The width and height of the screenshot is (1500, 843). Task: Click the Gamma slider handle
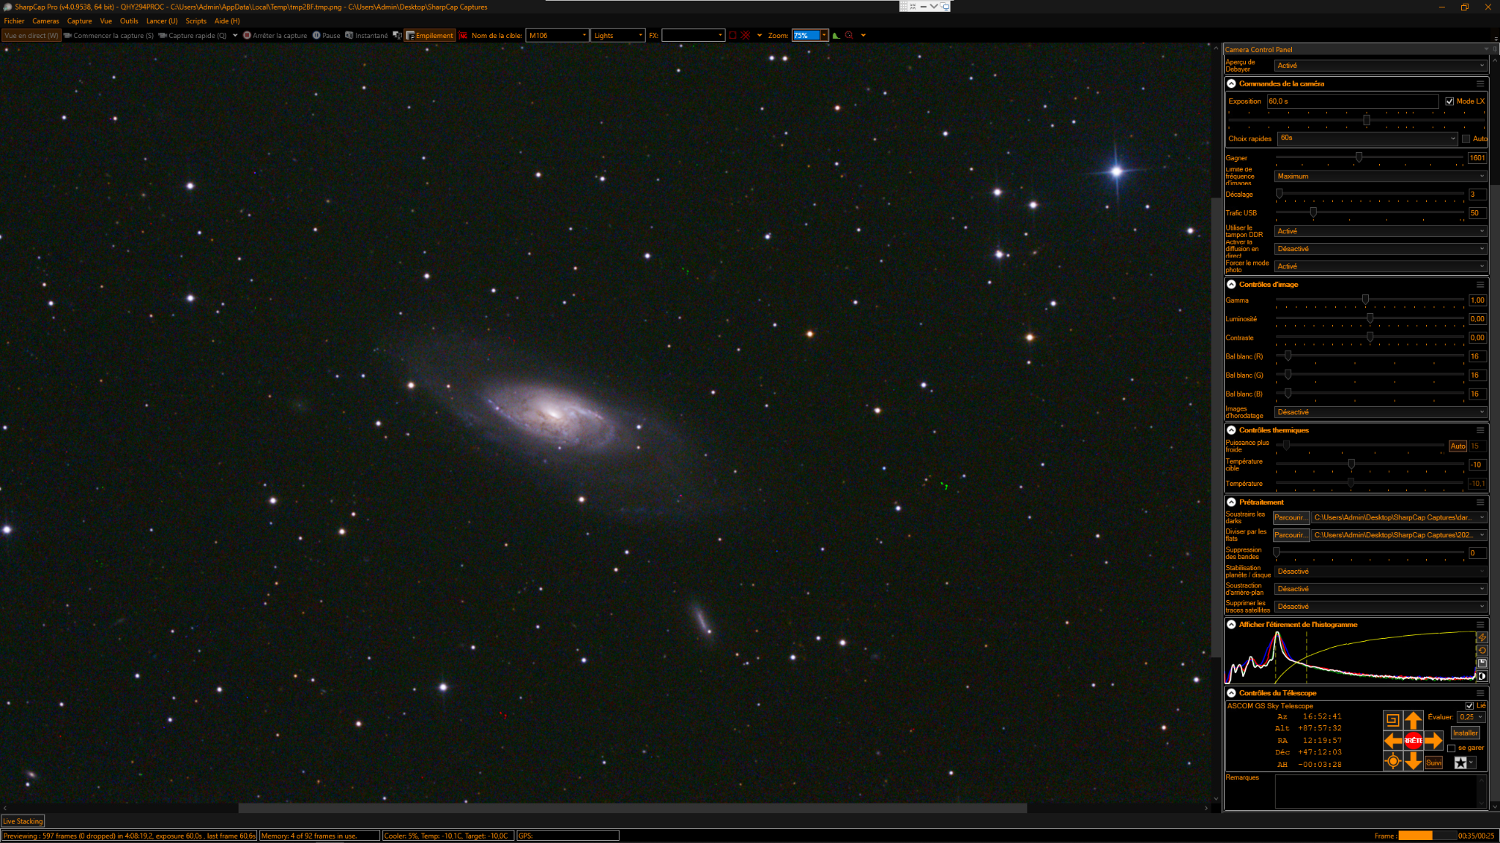coord(1365,299)
